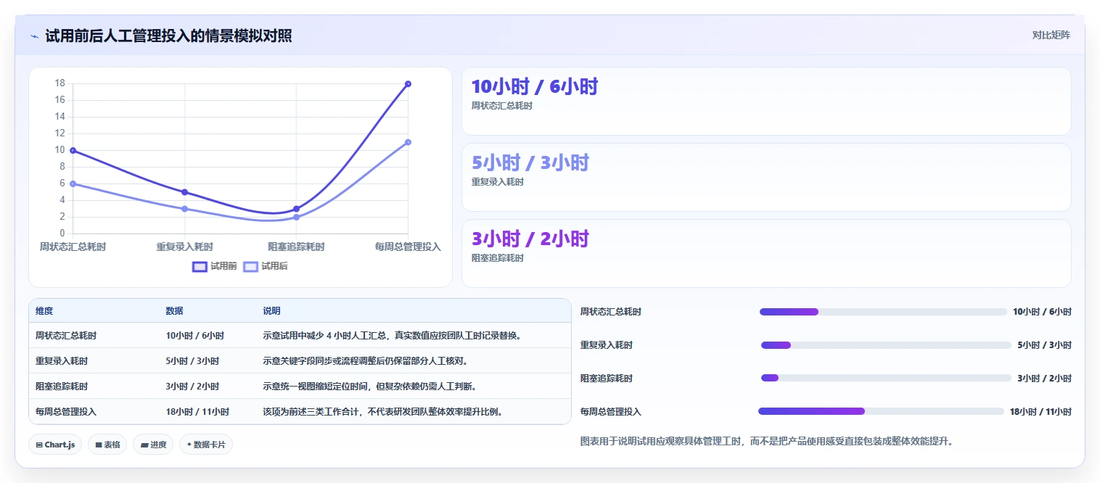Click the 进度 tag chip
The height and width of the screenshot is (483, 1100).
(x=153, y=445)
